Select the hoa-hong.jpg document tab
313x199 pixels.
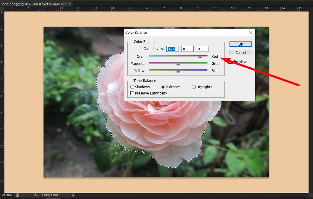click(33, 4)
